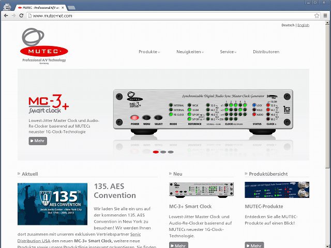
Task: Open the Distributoren menu item
Action: point(266,52)
